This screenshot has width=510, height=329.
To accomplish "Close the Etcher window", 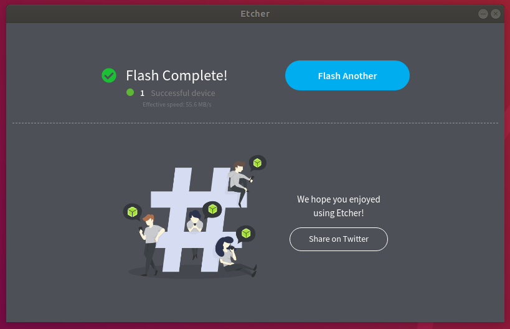I will pos(495,14).
